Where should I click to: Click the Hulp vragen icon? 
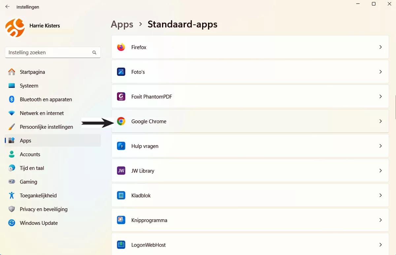pyautogui.click(x=121, y=146)
